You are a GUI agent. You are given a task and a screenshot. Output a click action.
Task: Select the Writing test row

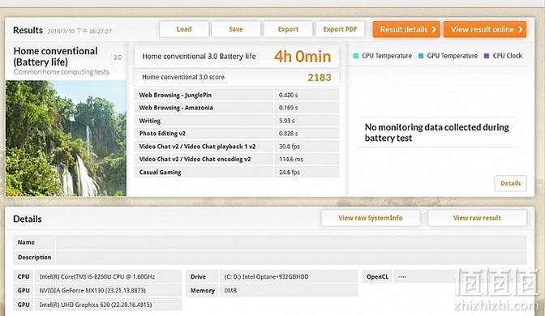click(x=237, y=121)
